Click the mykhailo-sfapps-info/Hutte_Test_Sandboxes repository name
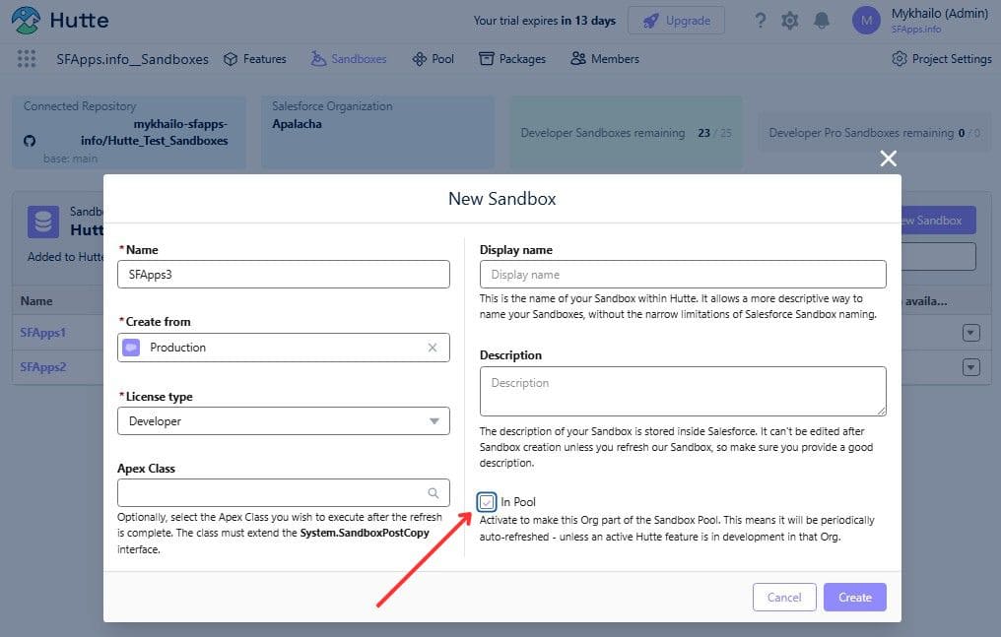 [x=154, y=133]
